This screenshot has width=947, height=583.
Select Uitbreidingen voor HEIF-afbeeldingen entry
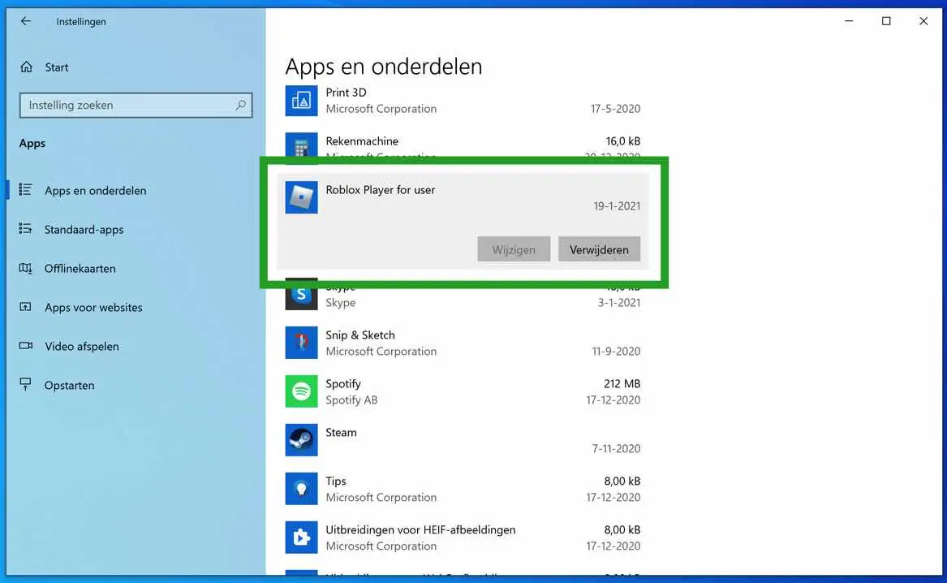420,530
